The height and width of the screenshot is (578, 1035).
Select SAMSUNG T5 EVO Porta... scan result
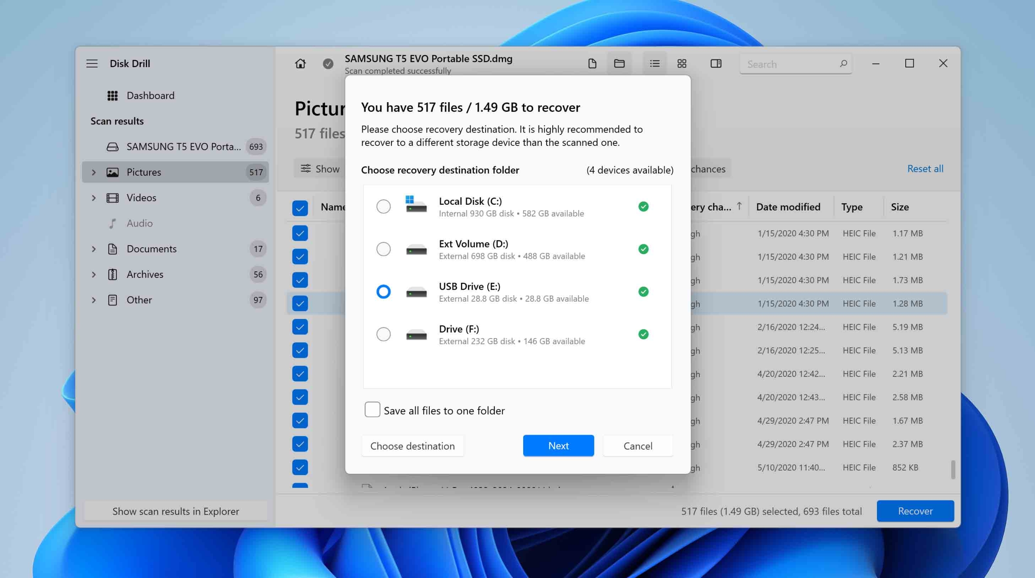175,146
